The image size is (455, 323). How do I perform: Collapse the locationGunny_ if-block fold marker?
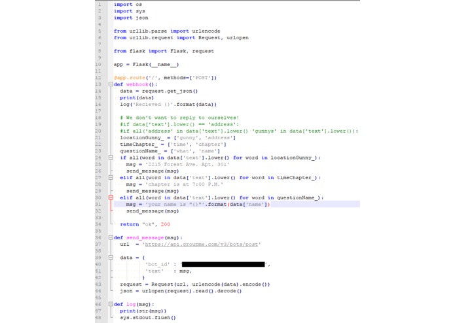[x=111, y=158]
